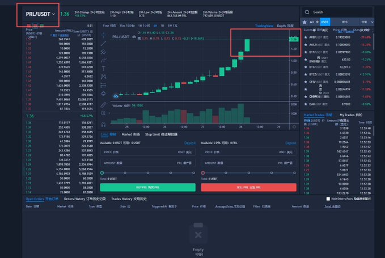The height and width of the screenshot is (258, 385).
Task: Toggle favorite star for AVAX/USDT
Action: (x=306, y=45)
